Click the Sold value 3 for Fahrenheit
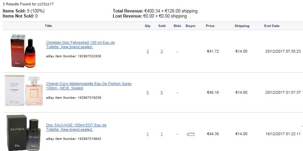Image resolution: width=303 pixels, height=151 pixels. [x=162, y=52]
